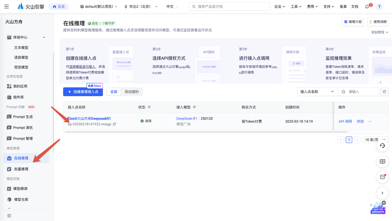Click the 创建推理接入点 button
Image resolution: width=392 pixels, height=221 pixels.
click(83, 92)
